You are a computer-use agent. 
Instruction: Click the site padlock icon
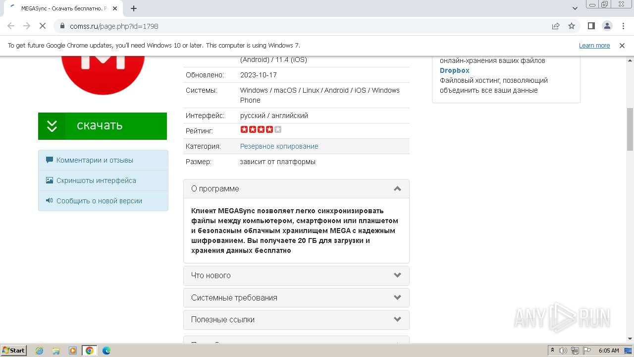[62, 26]
